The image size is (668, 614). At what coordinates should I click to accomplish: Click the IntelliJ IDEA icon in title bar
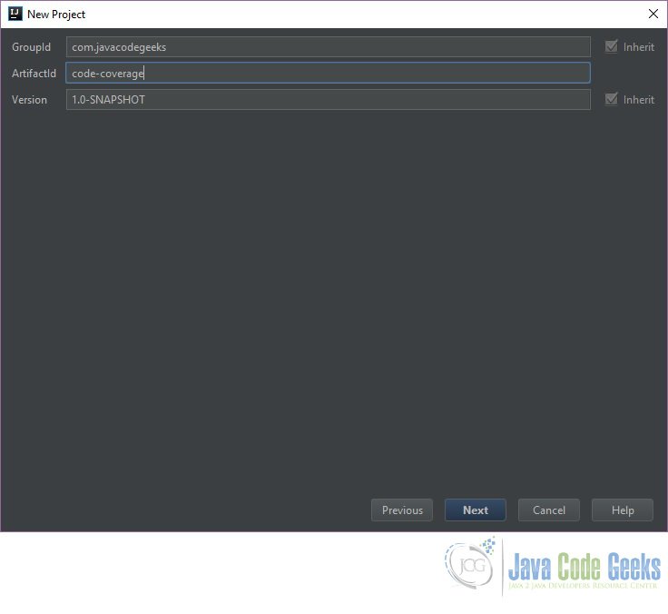15,14
